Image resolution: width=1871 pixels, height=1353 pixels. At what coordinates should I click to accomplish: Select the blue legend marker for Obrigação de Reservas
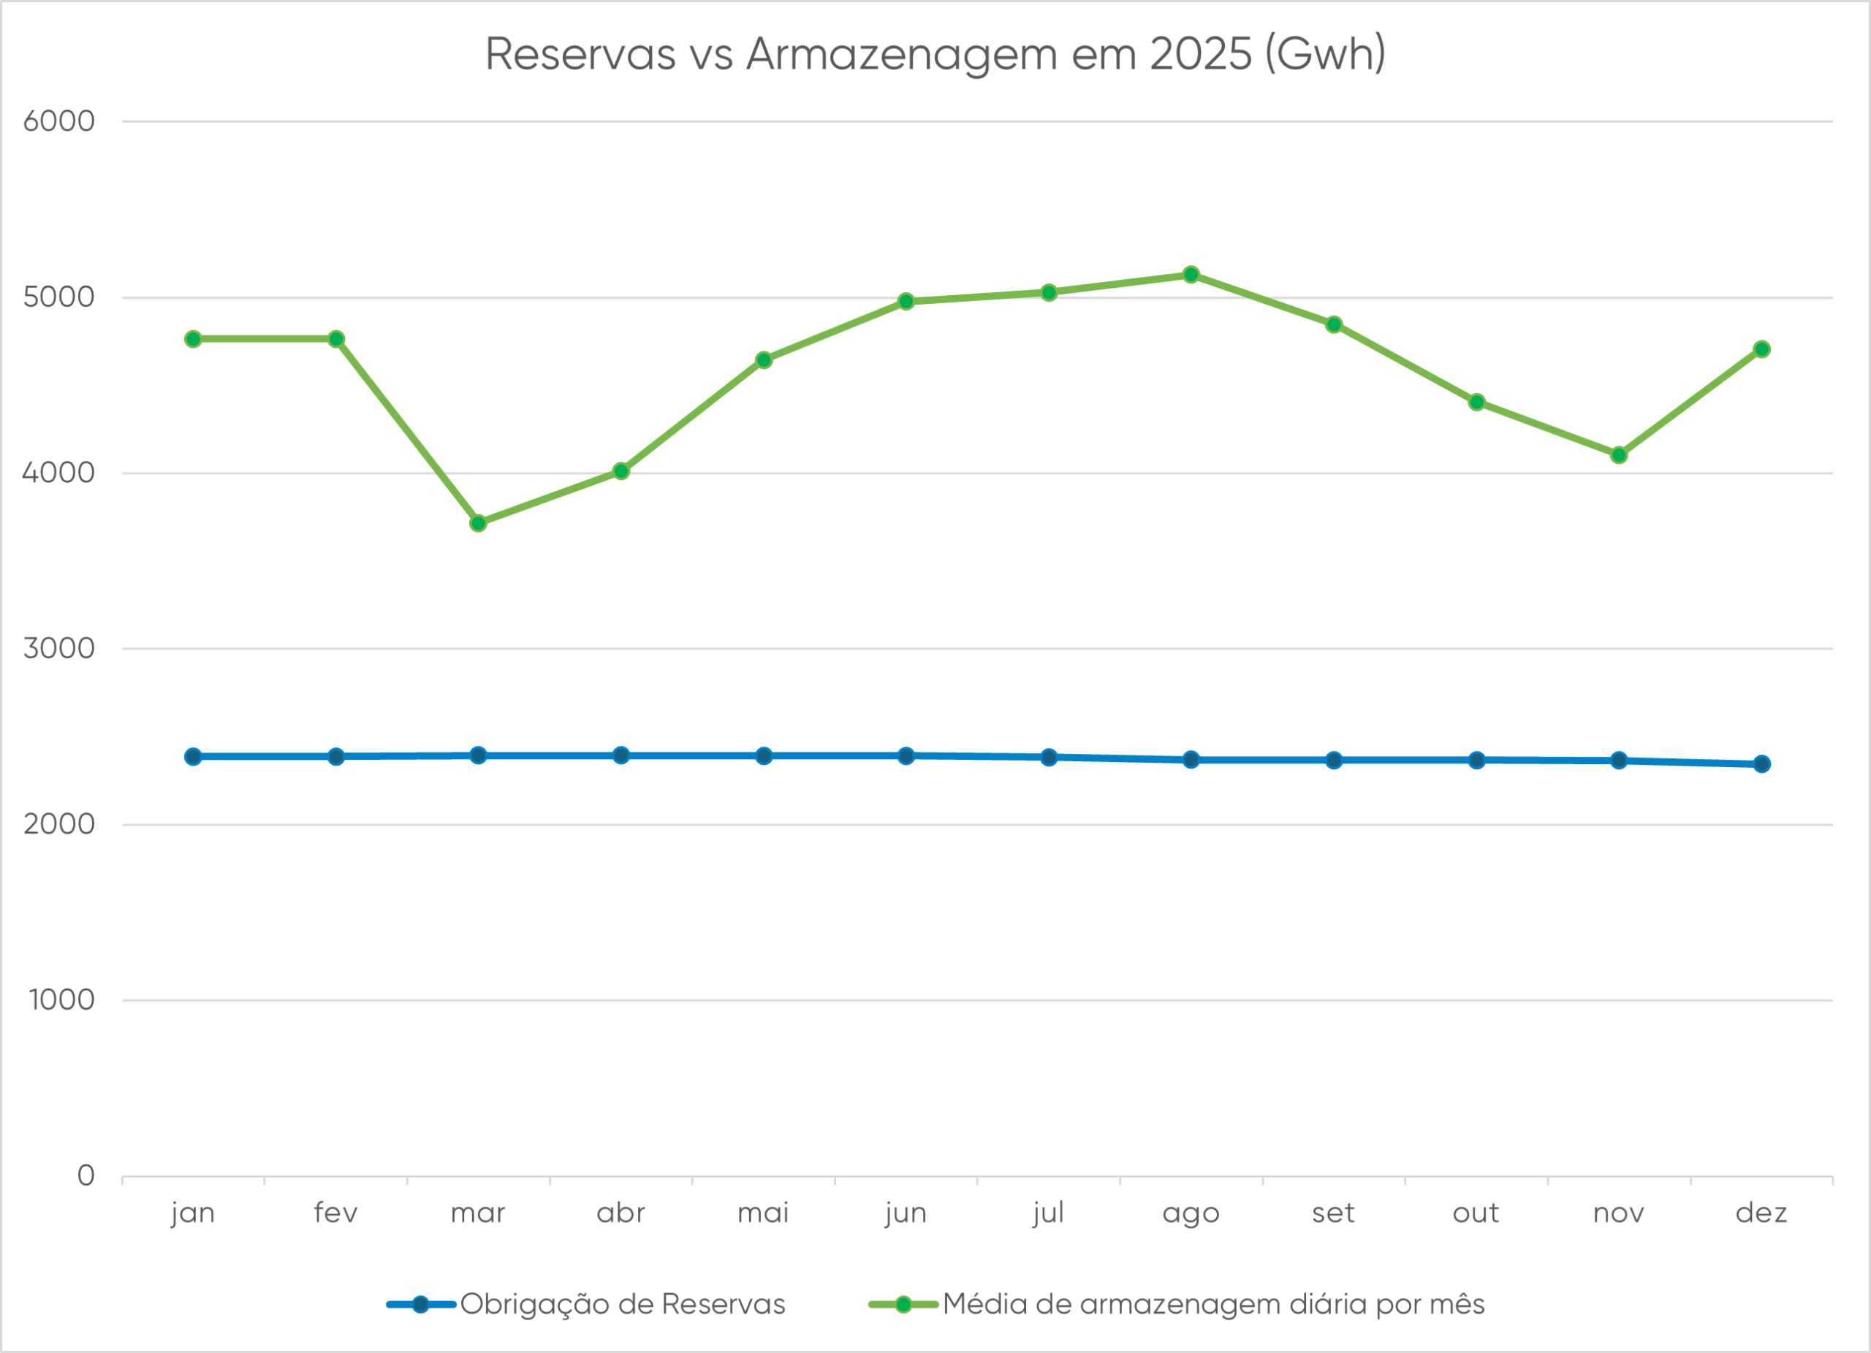(421, 1304)
